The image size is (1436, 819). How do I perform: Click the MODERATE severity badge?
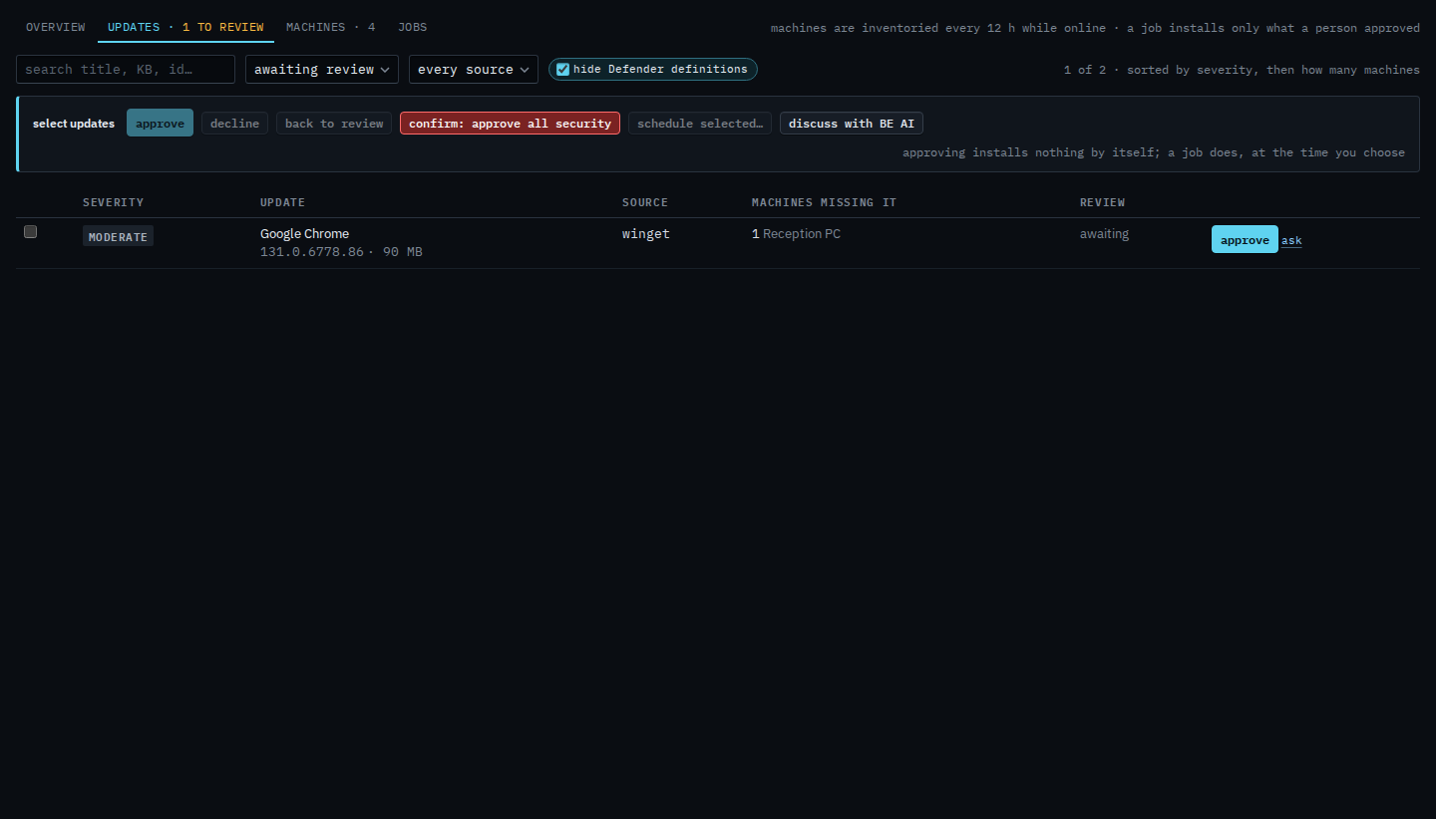coord(118,237)
